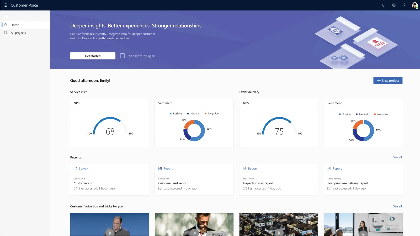This screenshot has width=420, height=236.
Task: Click calendar icon on Post purchase delivery report card
Action: pyautogui.click(x=329, y=189)
